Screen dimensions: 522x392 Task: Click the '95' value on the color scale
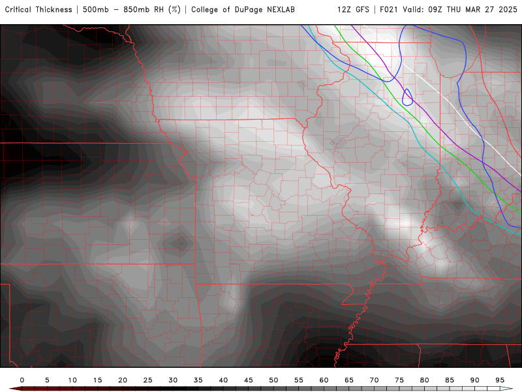[x=500, y=380]
